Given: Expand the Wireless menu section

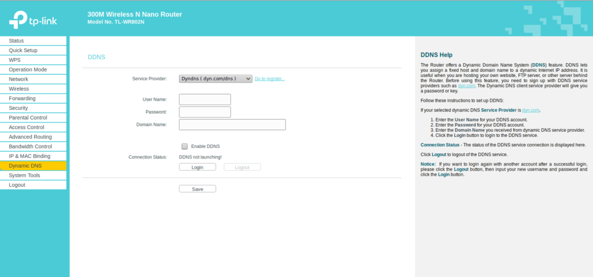Looking at the screenshot, I should click(19, 88).
